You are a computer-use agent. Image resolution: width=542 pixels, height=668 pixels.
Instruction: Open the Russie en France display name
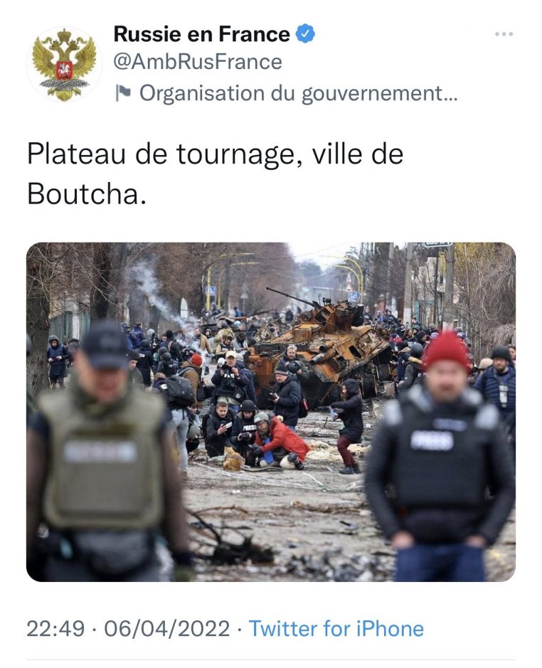[x=201, y=34]
